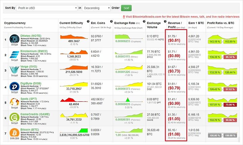Viewport: 243px width, 145px height.
Task: Click the gray 100.00 % Bitcoin current badge
Action: click(215, 136)
